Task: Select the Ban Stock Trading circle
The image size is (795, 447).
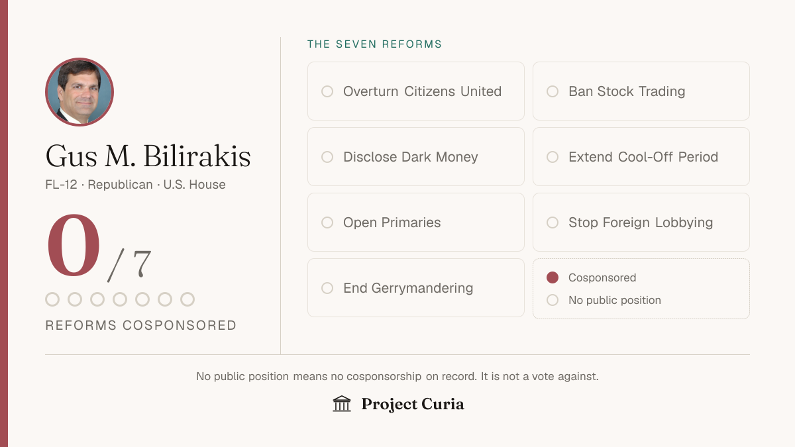Action: click(553, 91)
